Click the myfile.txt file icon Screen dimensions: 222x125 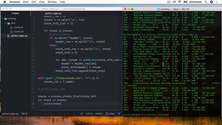(11, 27)
